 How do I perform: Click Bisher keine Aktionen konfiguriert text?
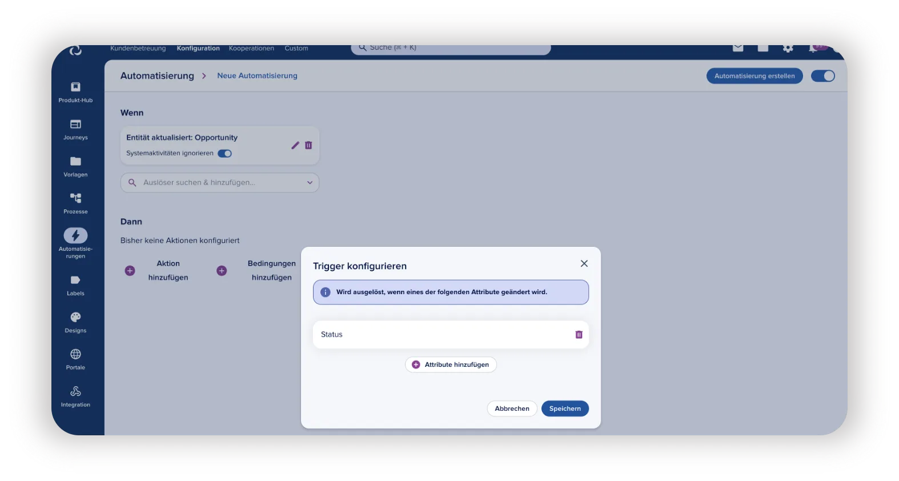click(x=180, y=240)
